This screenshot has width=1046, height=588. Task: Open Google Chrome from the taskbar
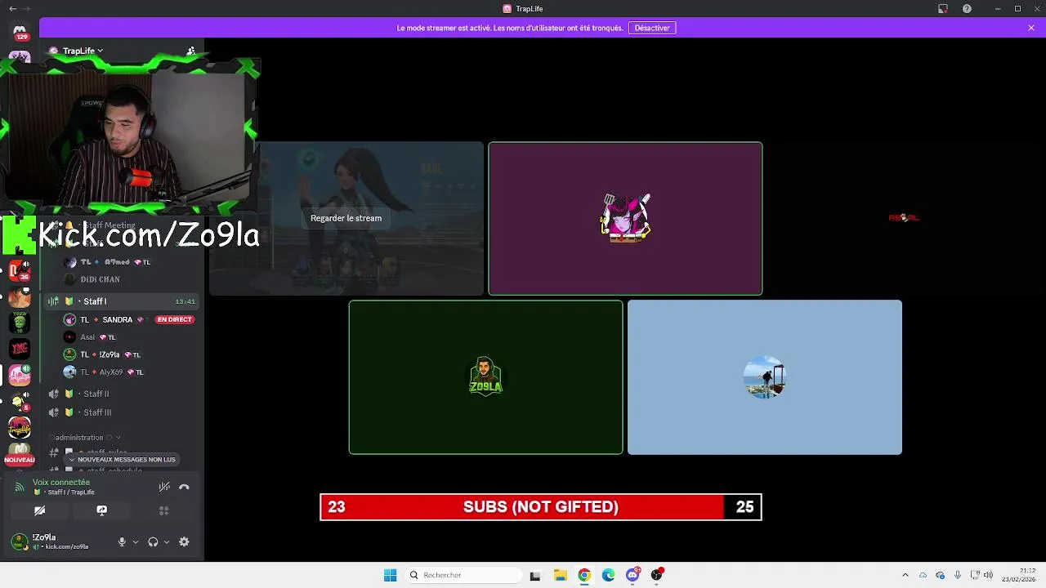pyautogui.click(x=583, y=575)
